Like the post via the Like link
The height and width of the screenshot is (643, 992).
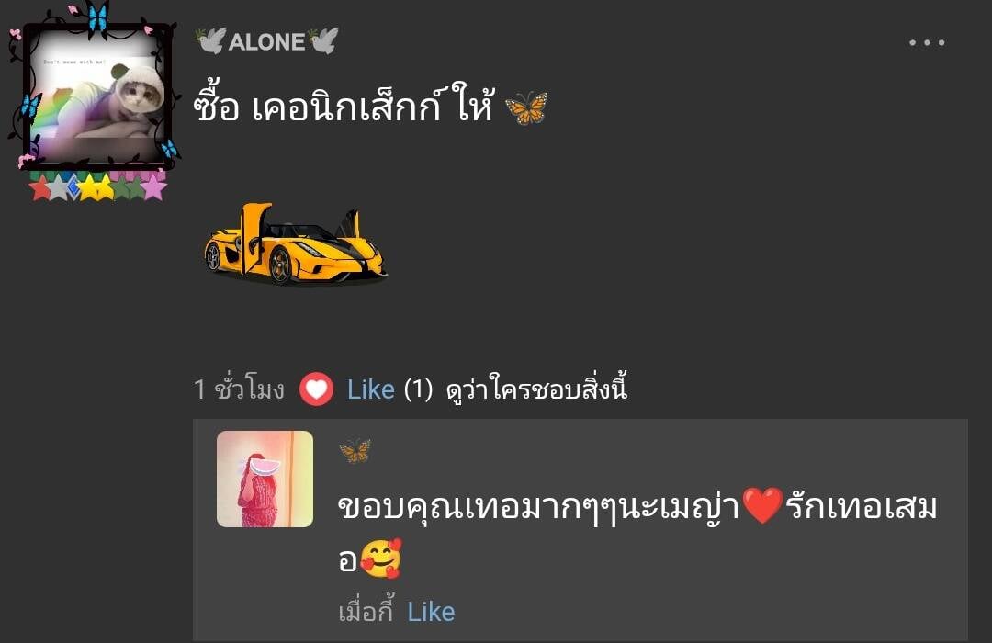[x=371, y=389]
